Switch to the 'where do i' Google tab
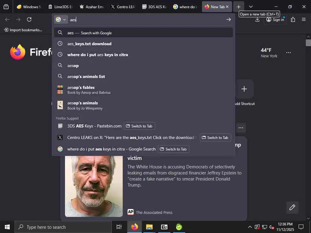Viewport: 311px width, 233px height. tap(186, 7)
